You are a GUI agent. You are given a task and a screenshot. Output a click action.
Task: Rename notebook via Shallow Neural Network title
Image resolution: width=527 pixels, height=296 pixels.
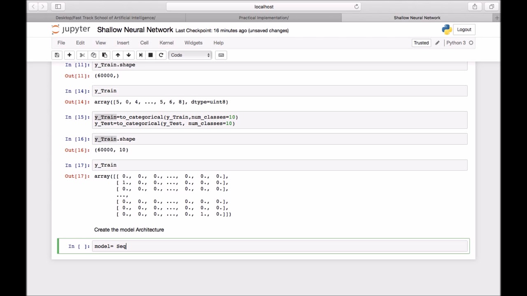click(135, 30)
